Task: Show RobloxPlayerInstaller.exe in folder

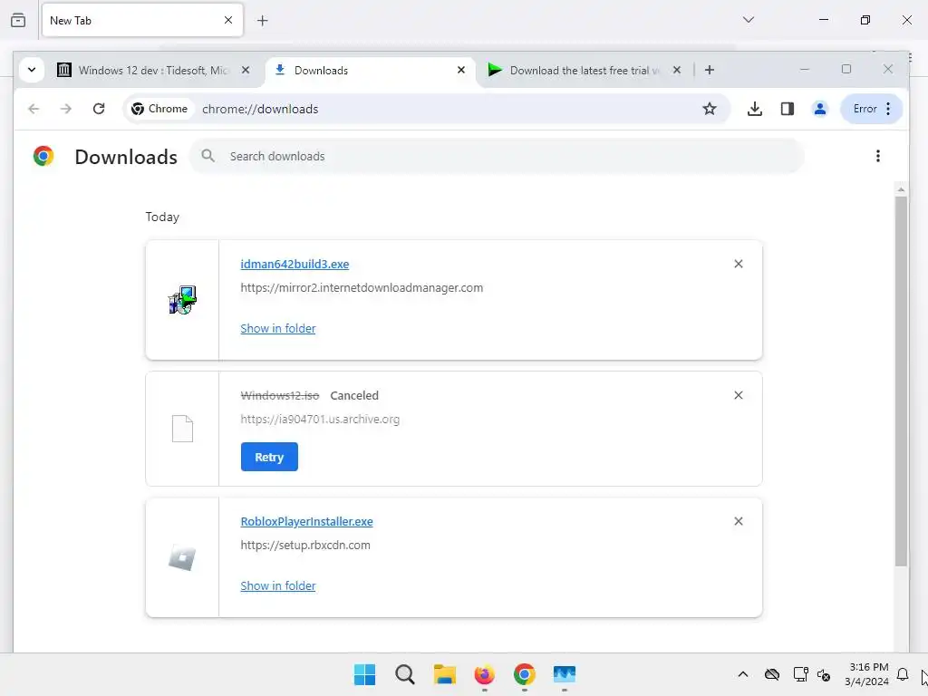Action: pos(278,586)
